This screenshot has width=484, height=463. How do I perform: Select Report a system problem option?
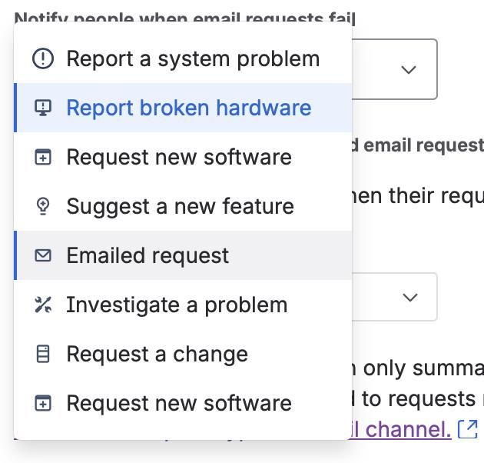pos(192,59)
